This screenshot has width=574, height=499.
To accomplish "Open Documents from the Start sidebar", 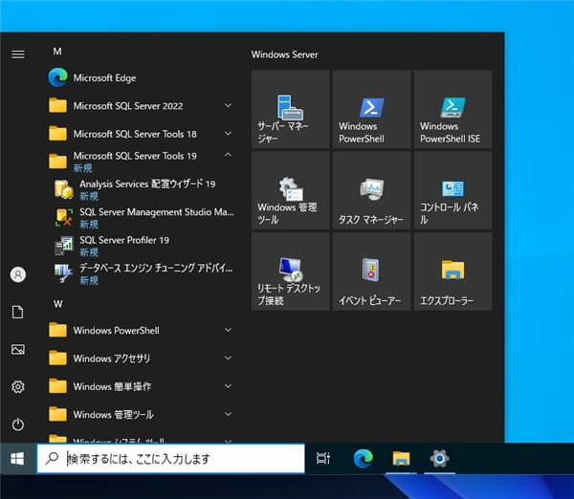I will tap(18, 312).
